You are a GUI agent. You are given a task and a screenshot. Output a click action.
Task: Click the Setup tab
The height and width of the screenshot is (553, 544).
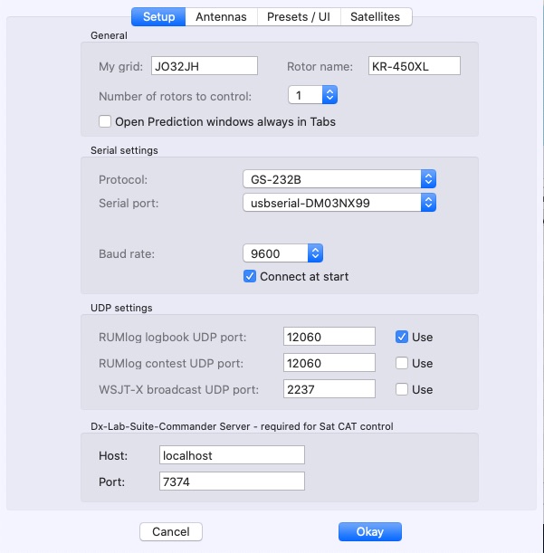[x=158, y=16]
